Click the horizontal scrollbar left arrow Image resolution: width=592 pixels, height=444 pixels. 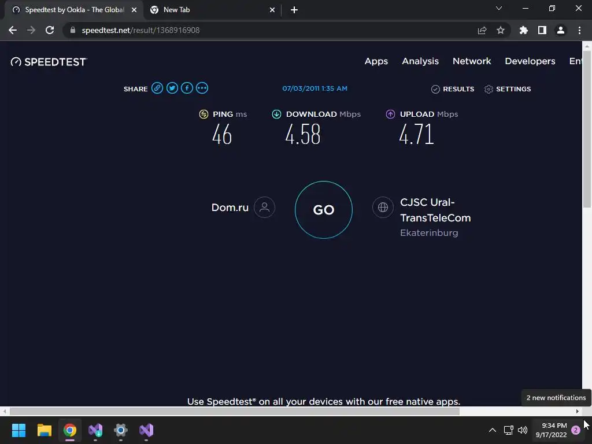(4, 411)
